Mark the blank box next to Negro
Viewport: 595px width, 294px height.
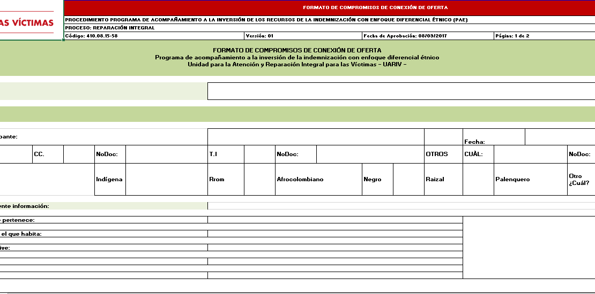(x=408, y=180)
